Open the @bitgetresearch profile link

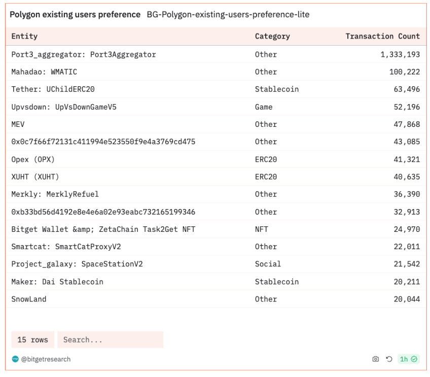[46, 359]
